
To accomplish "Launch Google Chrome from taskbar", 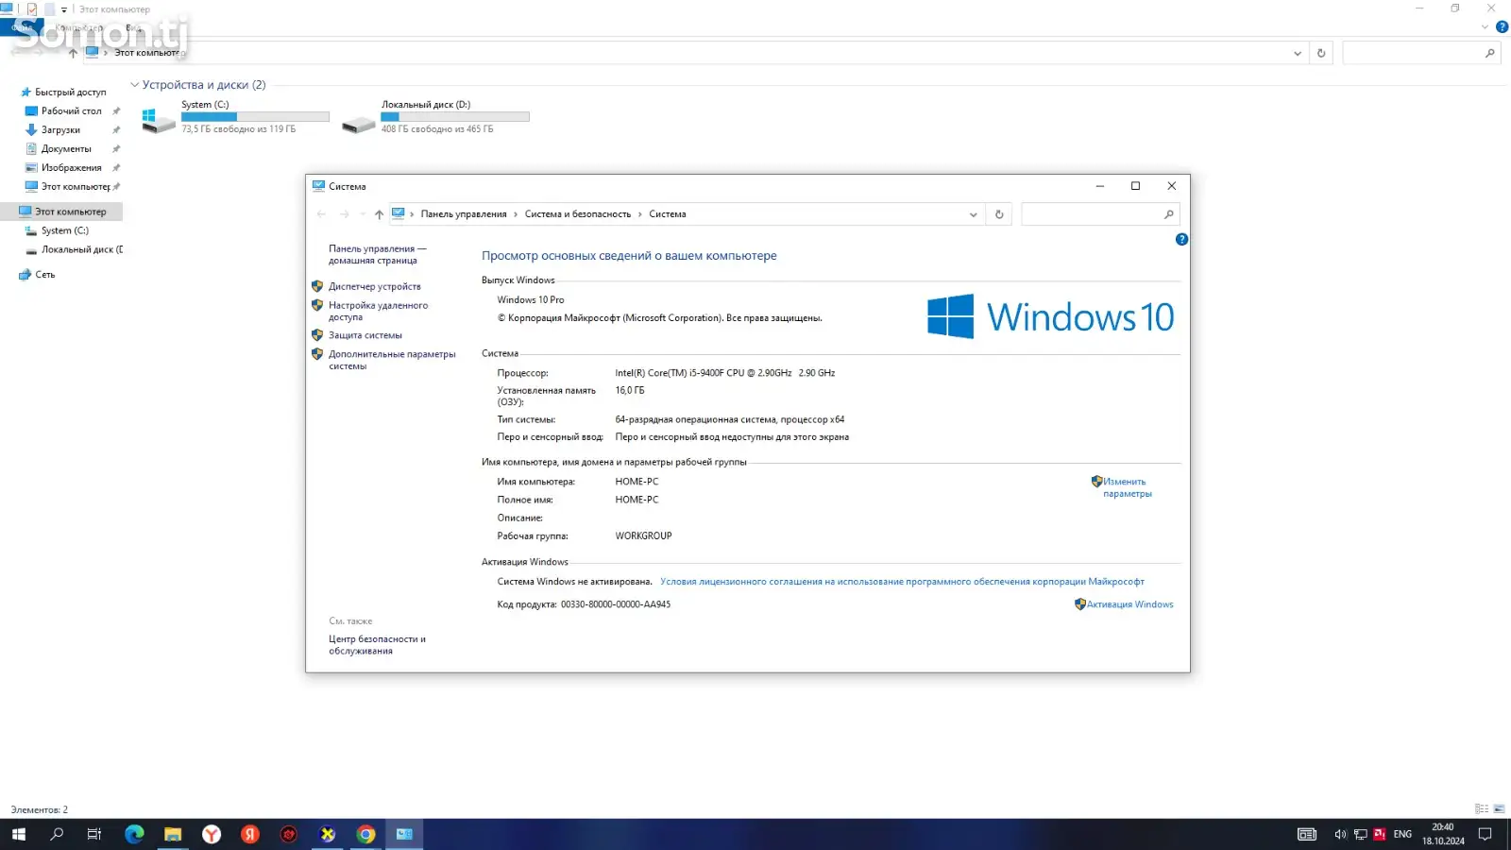I will pyautogui.click(x=365, y=834).
